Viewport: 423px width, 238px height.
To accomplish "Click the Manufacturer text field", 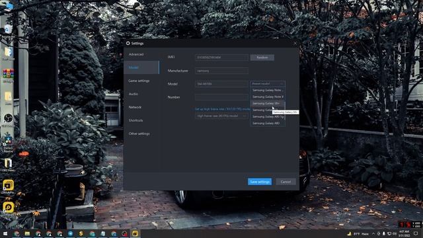I will click(x=221, y=71).
